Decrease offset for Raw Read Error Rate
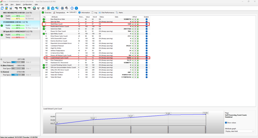Screen dimensions: 258x138 click(133, 19)
